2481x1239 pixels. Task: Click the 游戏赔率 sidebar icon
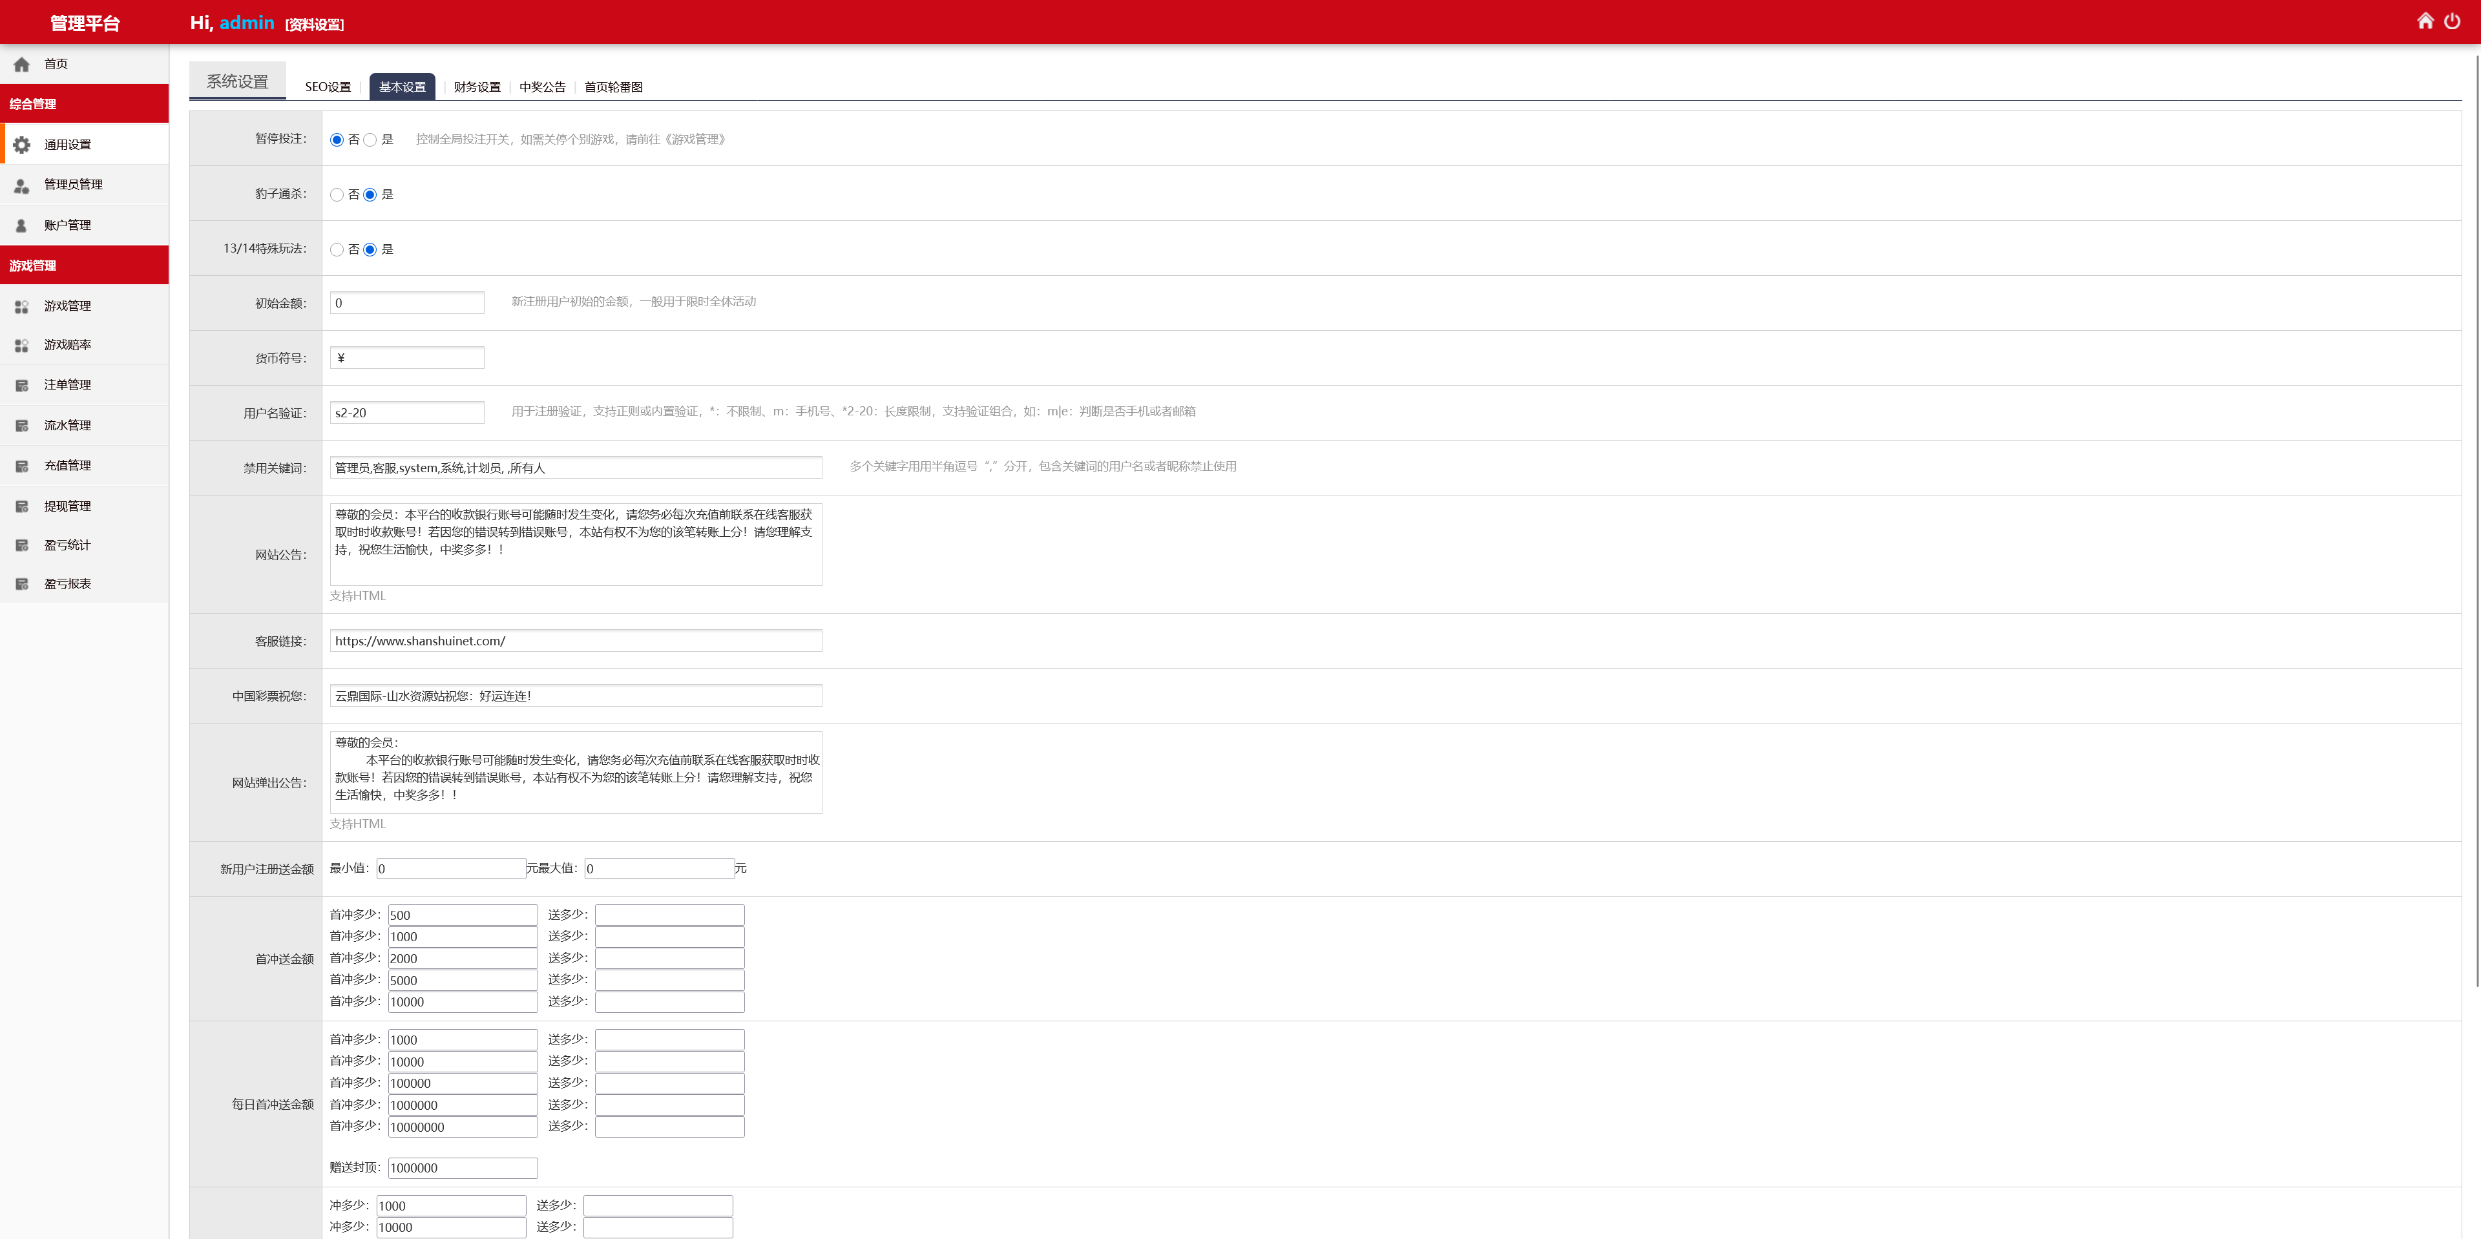(21, 345)
